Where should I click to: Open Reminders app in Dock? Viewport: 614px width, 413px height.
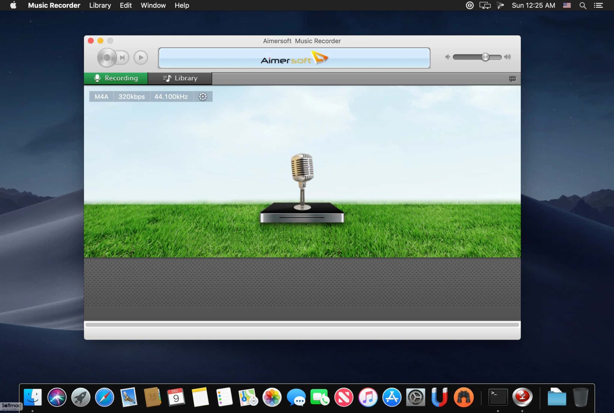(224, 397)
